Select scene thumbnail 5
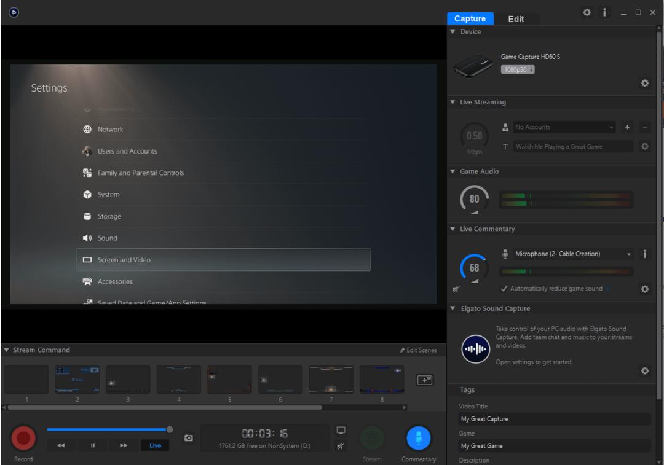Image resolution: width=664 pixels, height=465 pixels. pos(229,380)
